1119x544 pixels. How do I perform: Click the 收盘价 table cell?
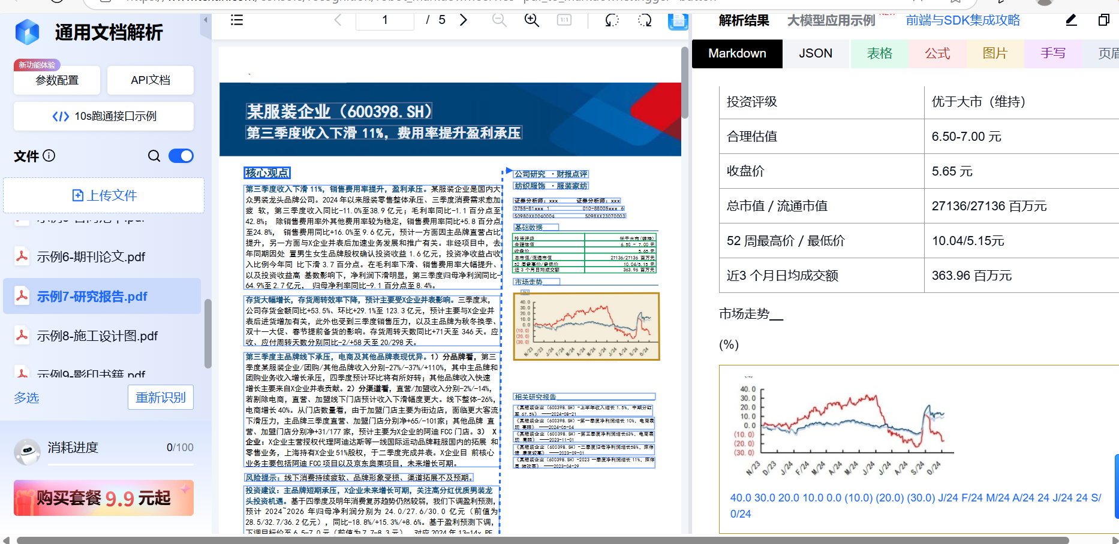tap(822, 171)
